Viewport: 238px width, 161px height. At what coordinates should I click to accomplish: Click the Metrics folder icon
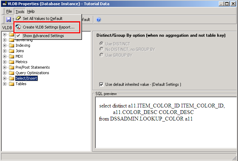coord(12,62)
